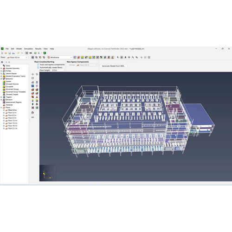Open the Wireframe display mode dropdown
Image resolution: width=232 pixels, height=232 pixels.
60,58
